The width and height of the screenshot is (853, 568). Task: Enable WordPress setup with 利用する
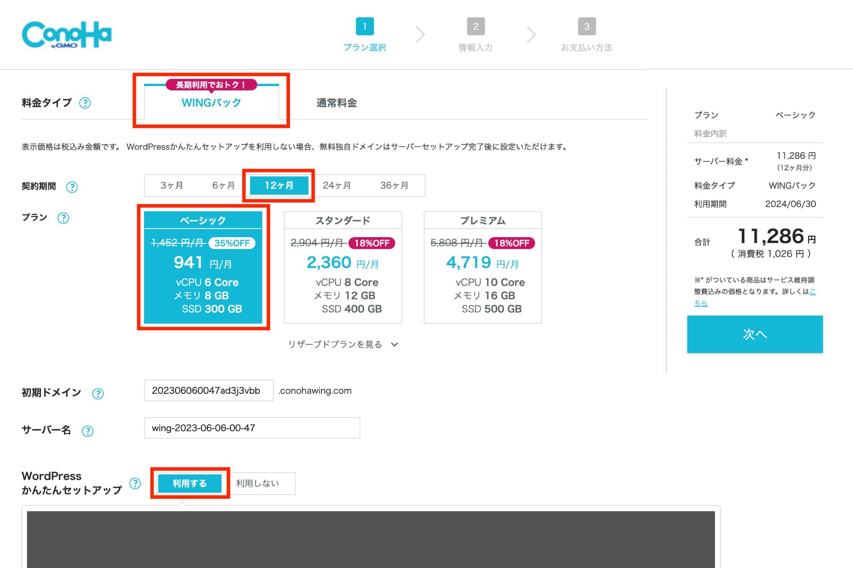tap(190, 483)
